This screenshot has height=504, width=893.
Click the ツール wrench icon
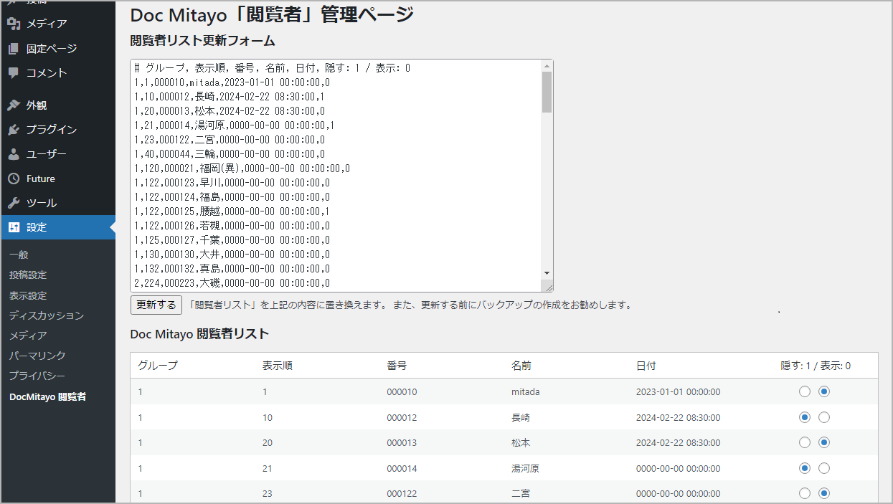tap(14, 203)
